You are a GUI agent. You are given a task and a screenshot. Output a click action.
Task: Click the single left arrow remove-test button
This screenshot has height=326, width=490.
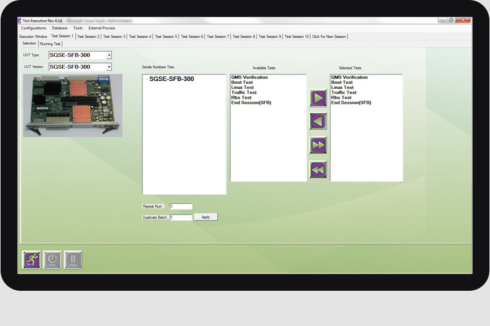pos(318,121)
